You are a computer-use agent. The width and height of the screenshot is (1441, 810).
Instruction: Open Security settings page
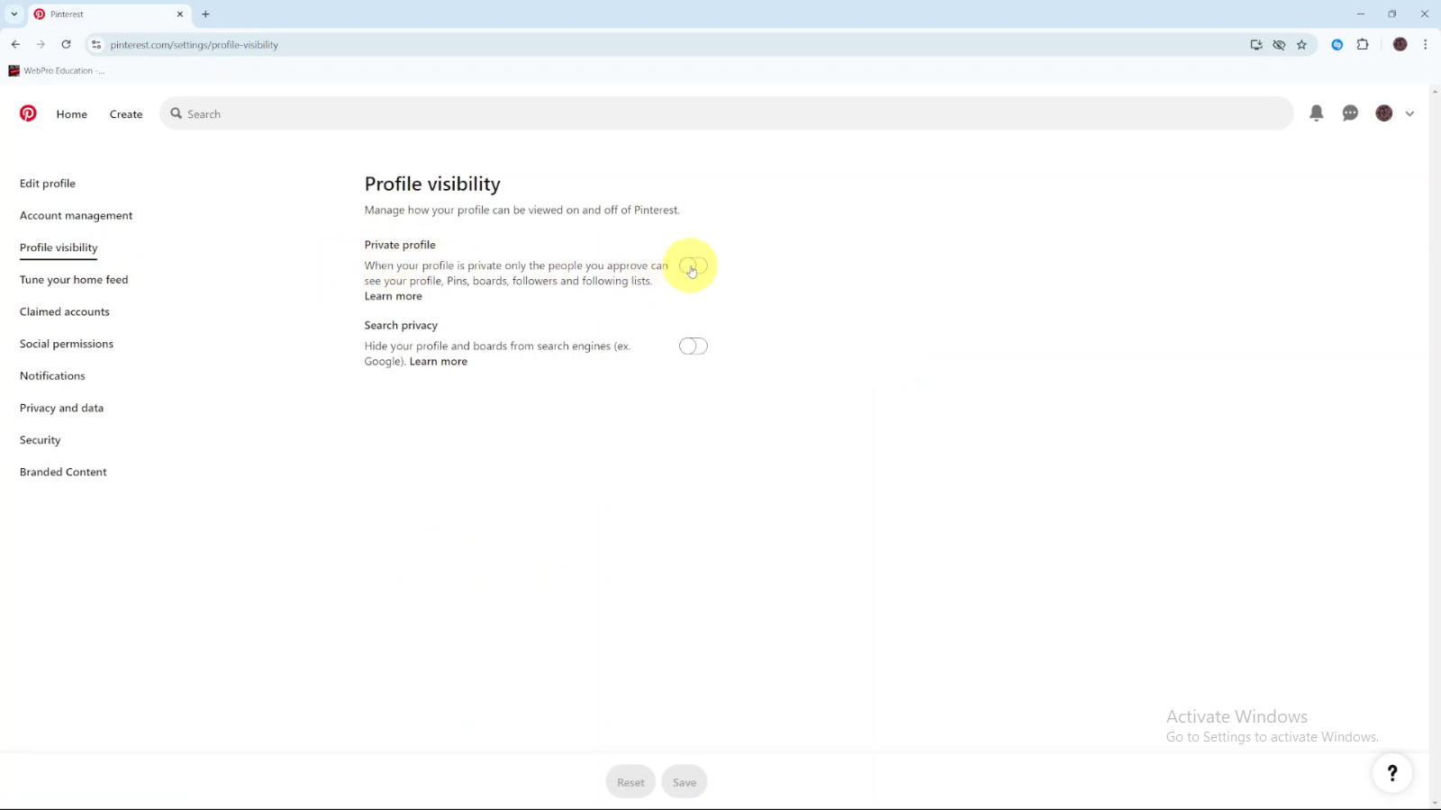tap(41, 440)
